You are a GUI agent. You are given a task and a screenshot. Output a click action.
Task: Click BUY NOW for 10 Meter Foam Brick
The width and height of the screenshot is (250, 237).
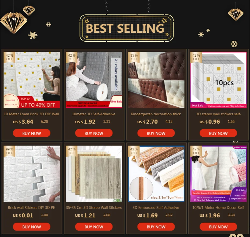(x=32, y=133)
